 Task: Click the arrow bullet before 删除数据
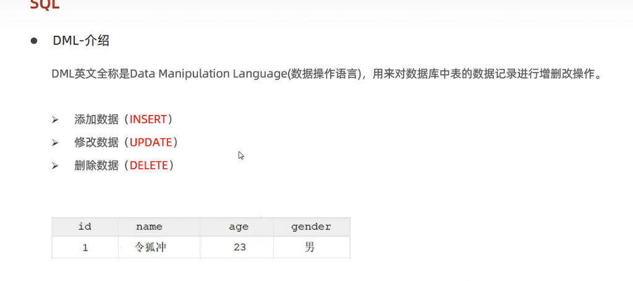pos(55,166)
